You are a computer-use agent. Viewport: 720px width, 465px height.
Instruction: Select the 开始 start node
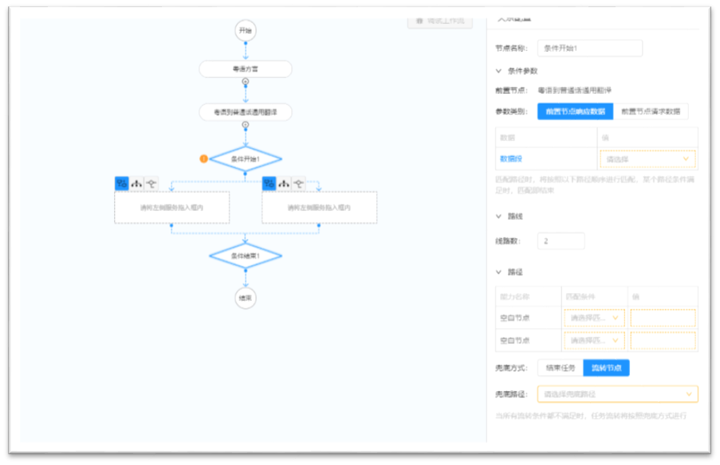(246, 31)
